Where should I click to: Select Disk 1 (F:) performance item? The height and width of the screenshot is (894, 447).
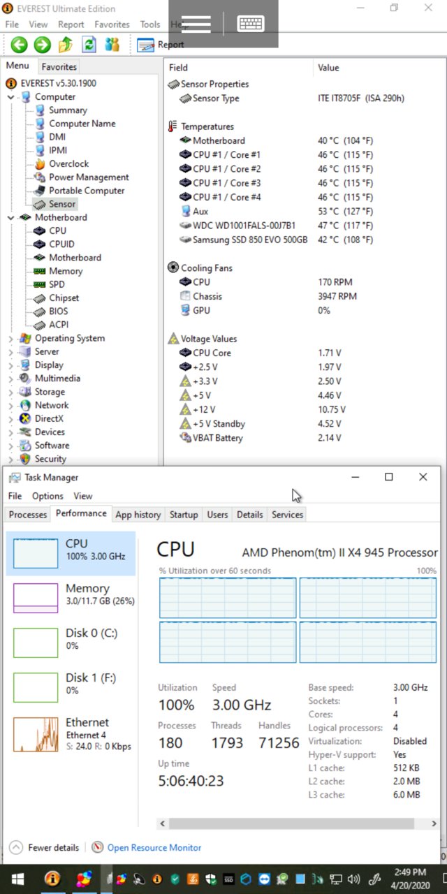click(x=71, y=687)
